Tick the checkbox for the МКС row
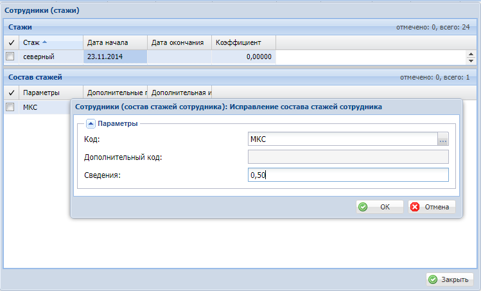The width and height of the screenshot is (481, 291). [x=10, y=107]
